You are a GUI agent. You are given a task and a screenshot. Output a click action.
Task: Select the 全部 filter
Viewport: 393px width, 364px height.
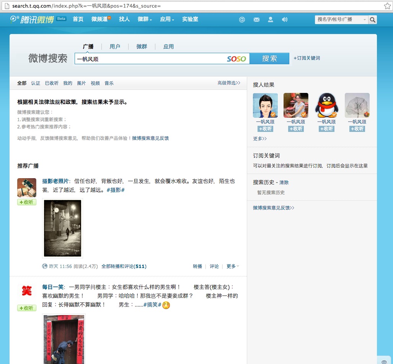click(22, 83)
